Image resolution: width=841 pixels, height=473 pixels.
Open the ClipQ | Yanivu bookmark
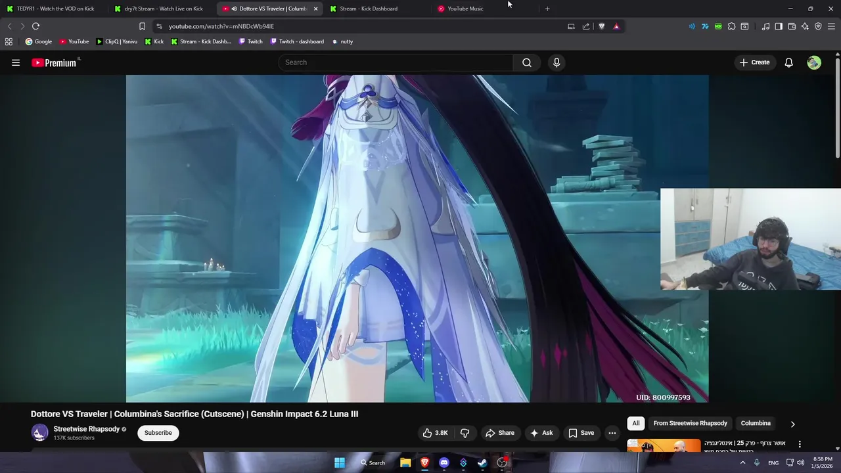tap(116, 41)
